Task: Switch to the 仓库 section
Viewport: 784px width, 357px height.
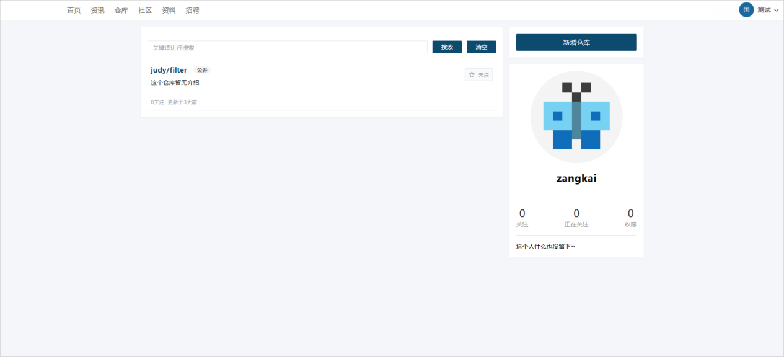Action: (121, 11)
